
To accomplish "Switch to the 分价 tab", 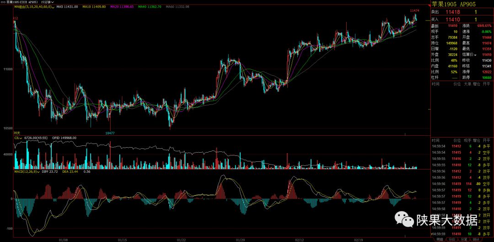I will pyautogui.click(x=451, y=239).
